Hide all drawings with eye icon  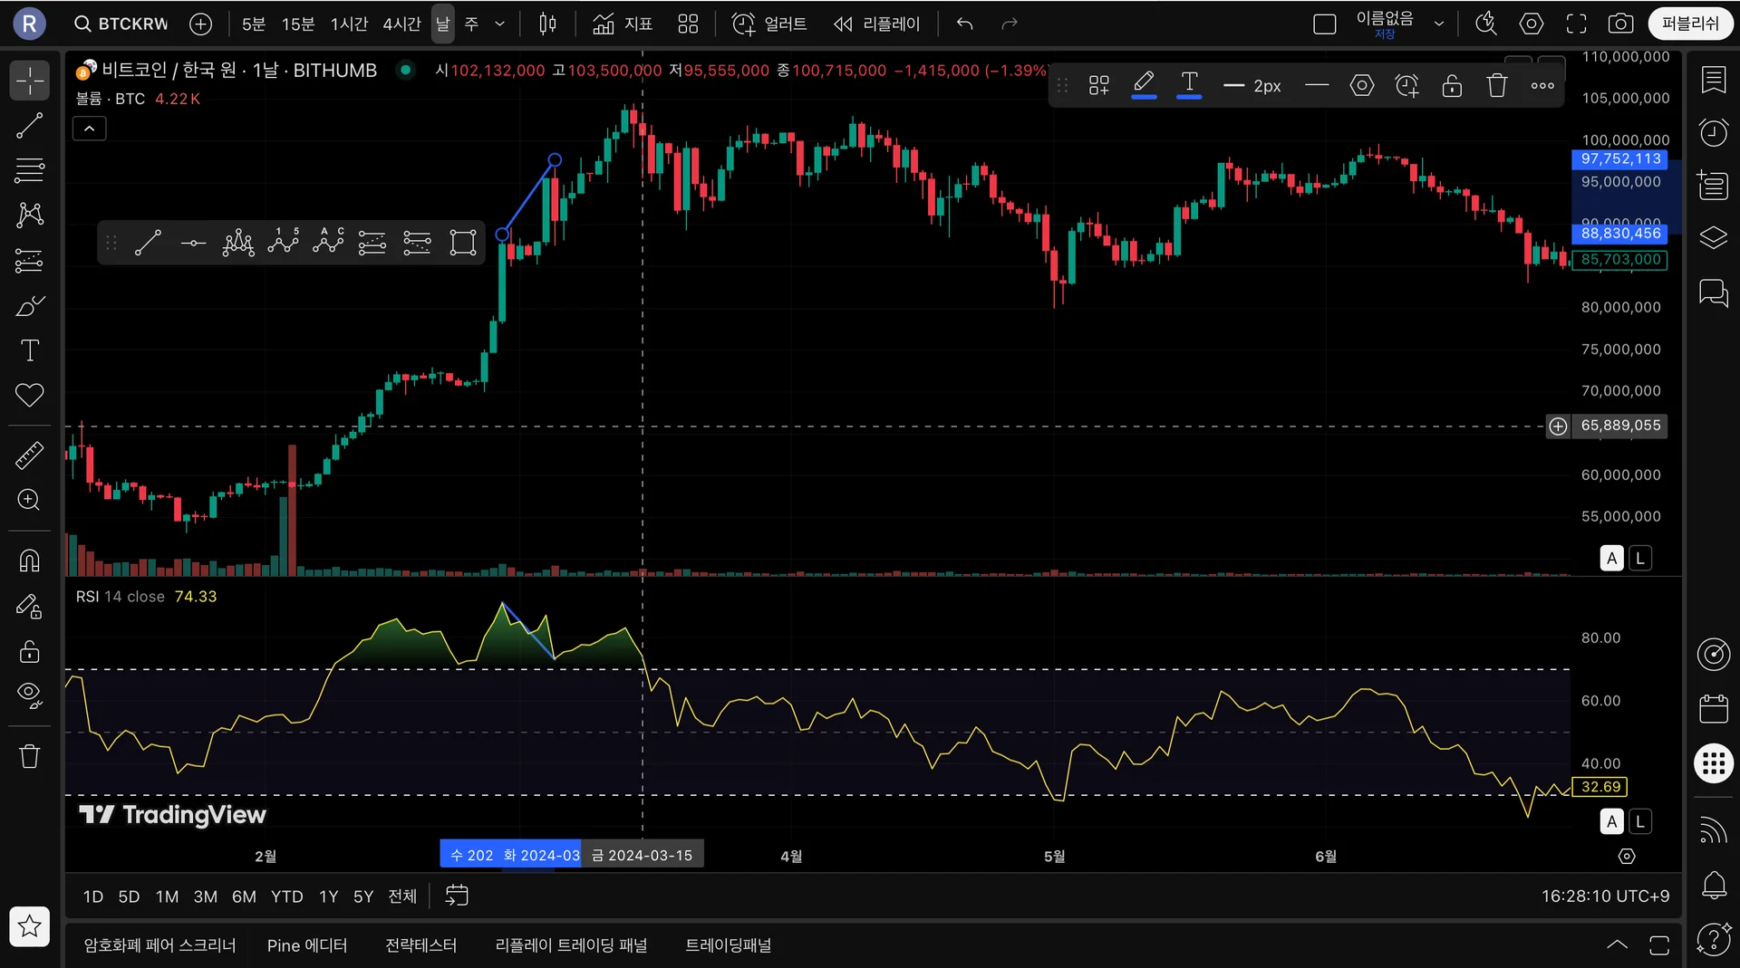coord(30,695)
